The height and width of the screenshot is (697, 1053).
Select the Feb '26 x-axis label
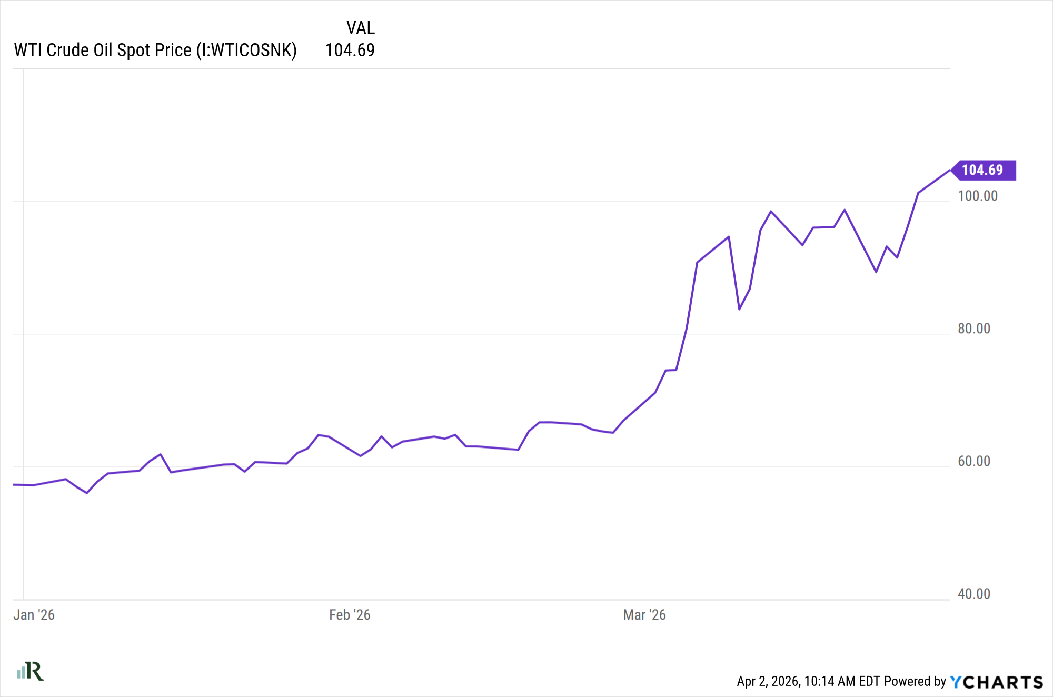(x=350, y=615)
